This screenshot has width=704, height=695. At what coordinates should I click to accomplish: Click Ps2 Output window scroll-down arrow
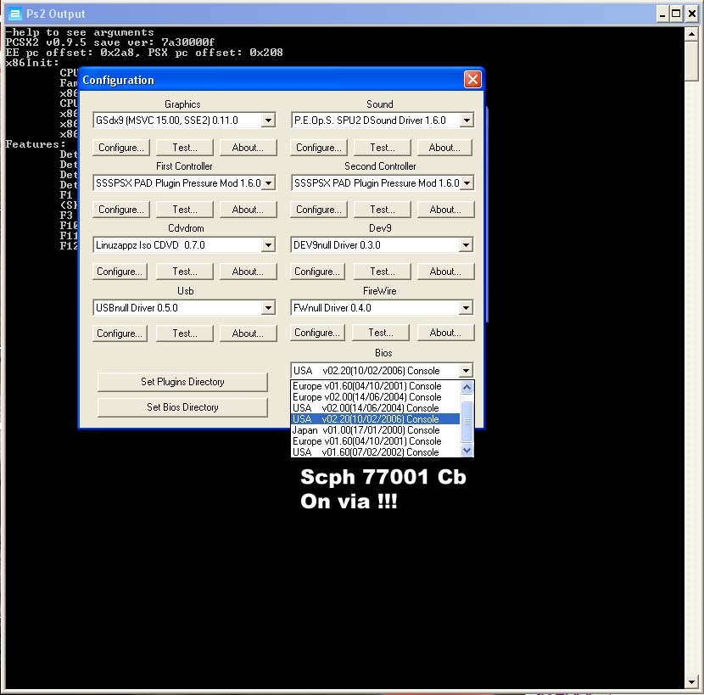coord(691,682)
